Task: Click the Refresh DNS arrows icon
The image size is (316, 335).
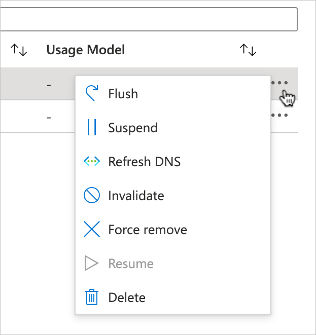Action: coord(91,162)
